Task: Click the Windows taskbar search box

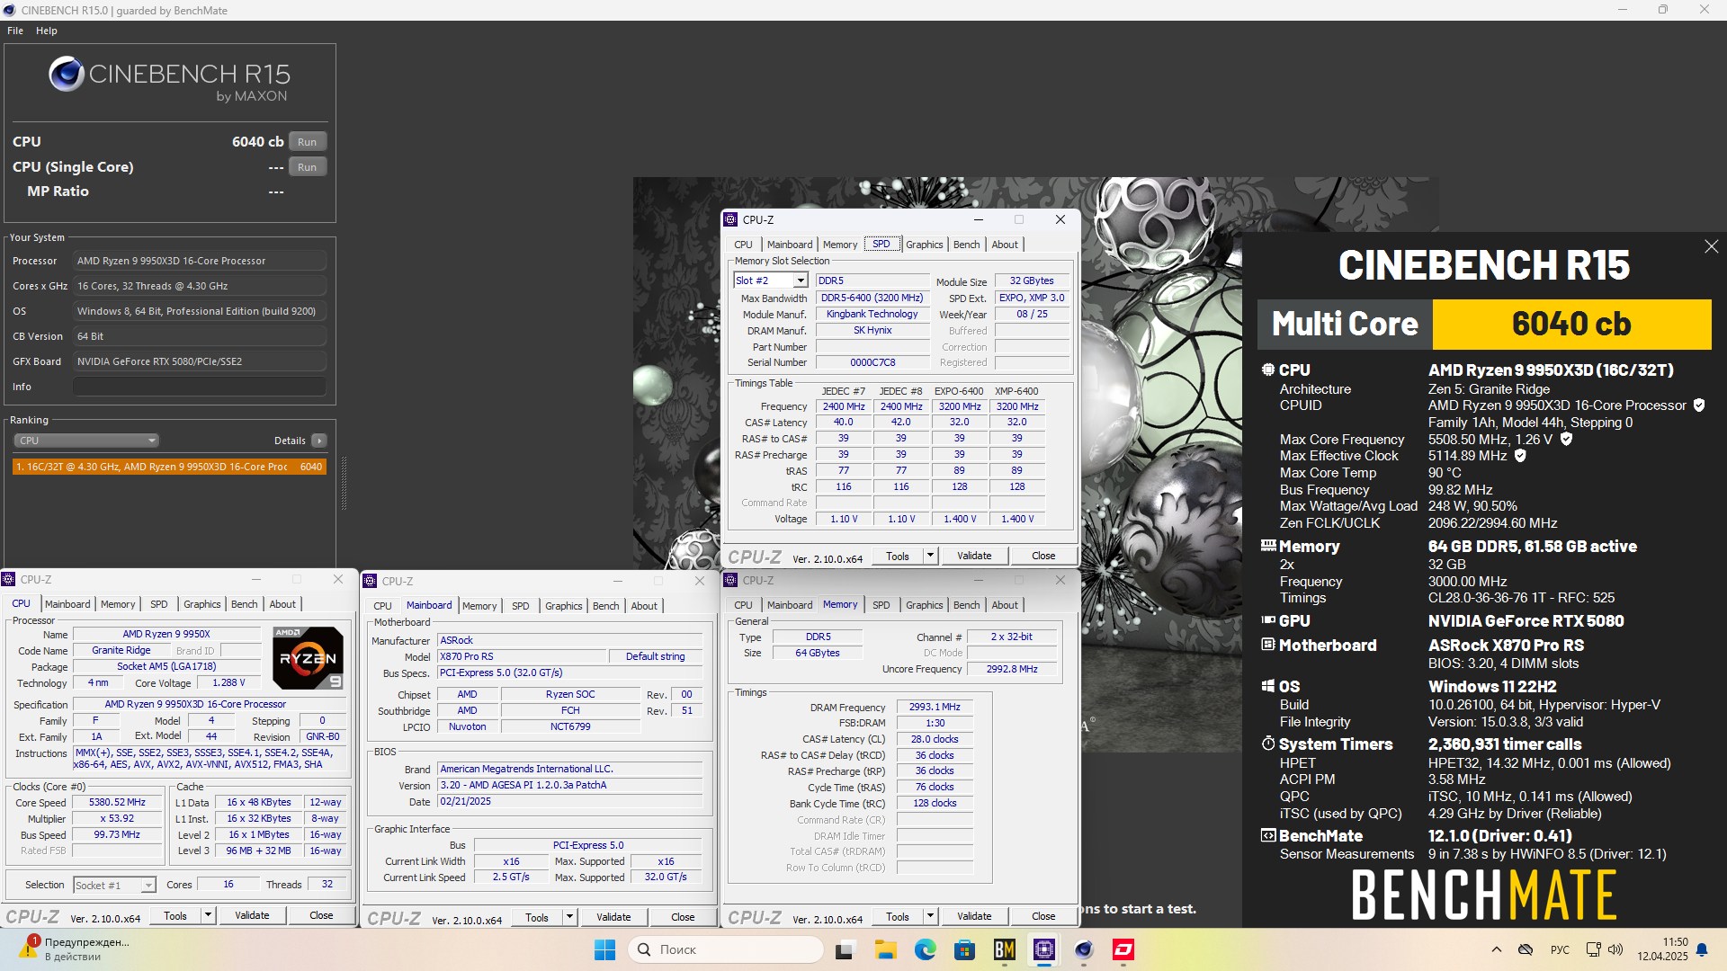Action: point(725,949)
